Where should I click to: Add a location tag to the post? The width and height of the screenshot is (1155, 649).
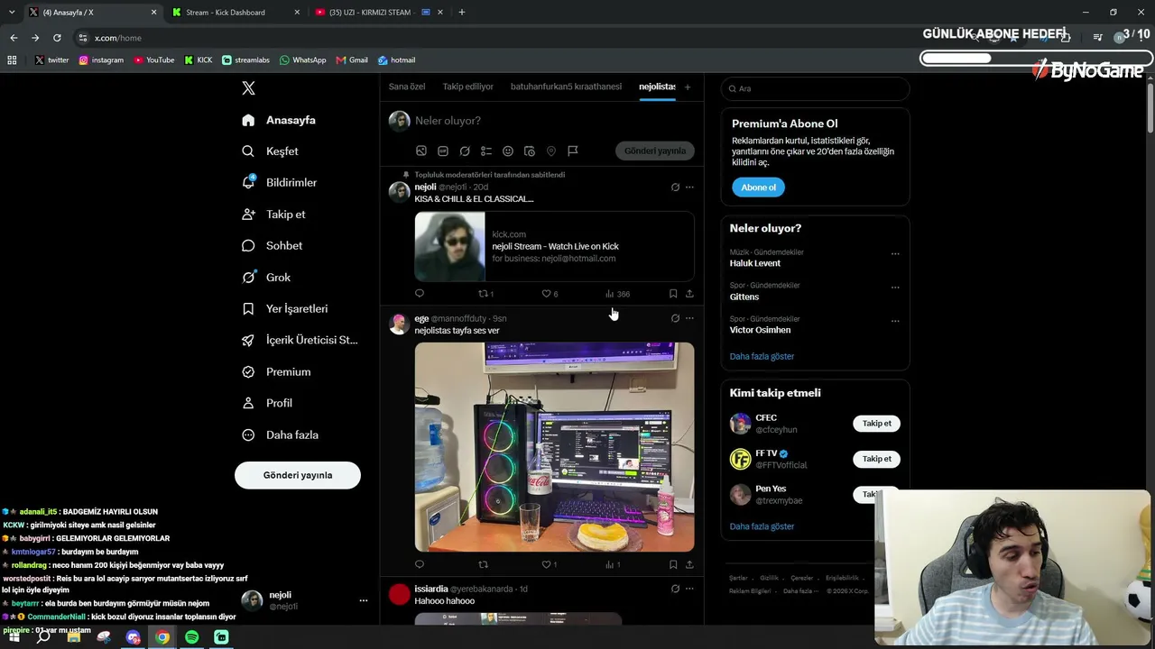551,151
